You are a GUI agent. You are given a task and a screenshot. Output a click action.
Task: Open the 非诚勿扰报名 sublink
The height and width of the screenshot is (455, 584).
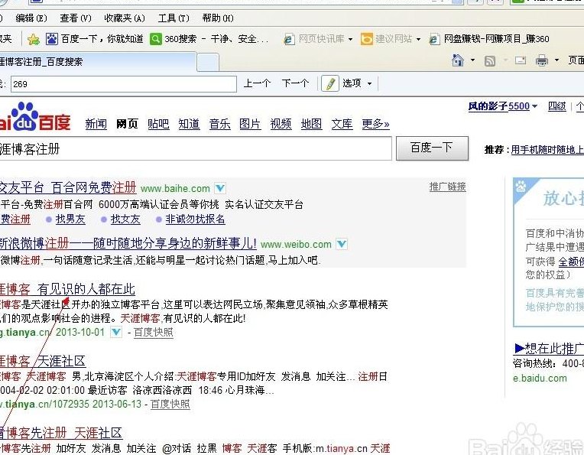point(195,219)
